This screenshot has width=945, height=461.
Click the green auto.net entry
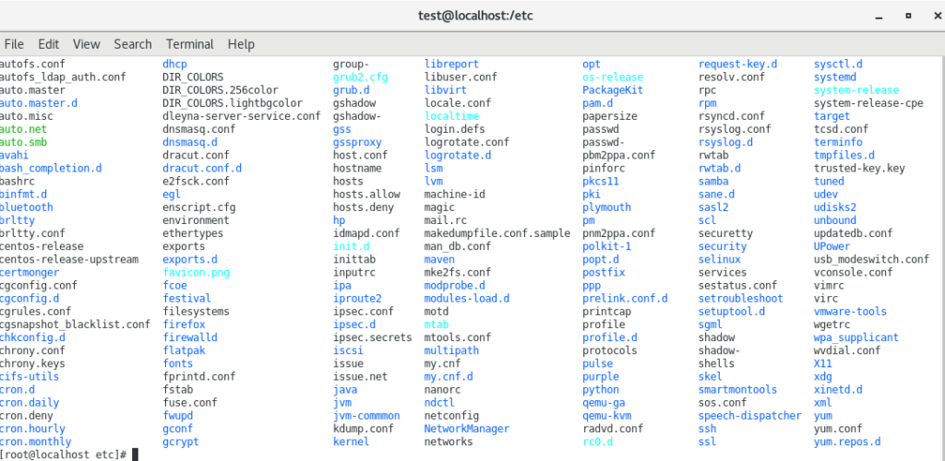pyautogui.click(x=23, y=129)
